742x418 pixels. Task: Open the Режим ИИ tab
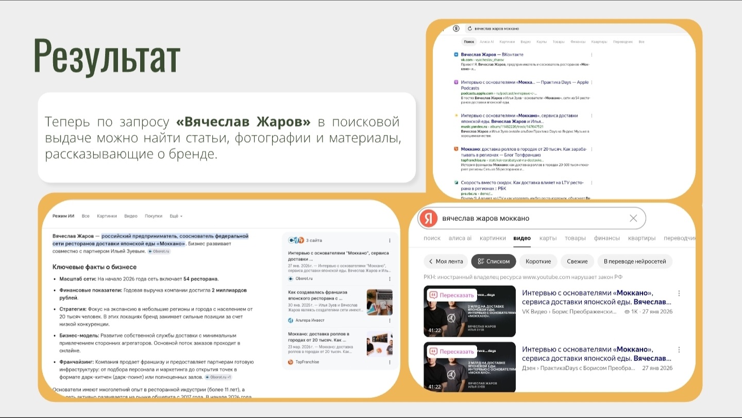[63, 216]
